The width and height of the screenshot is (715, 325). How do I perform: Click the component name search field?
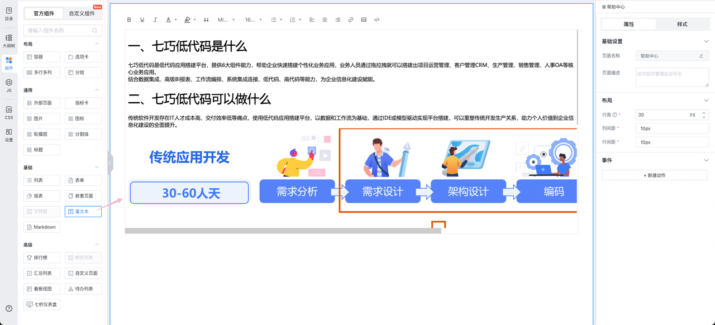click(59, 31)
